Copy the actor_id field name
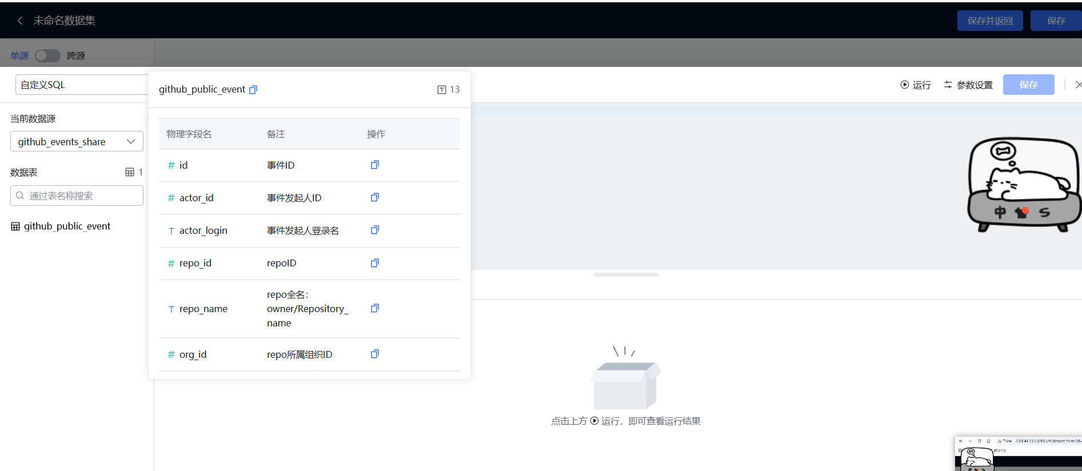Viewport: 1082px width, 471px height. 375,198
